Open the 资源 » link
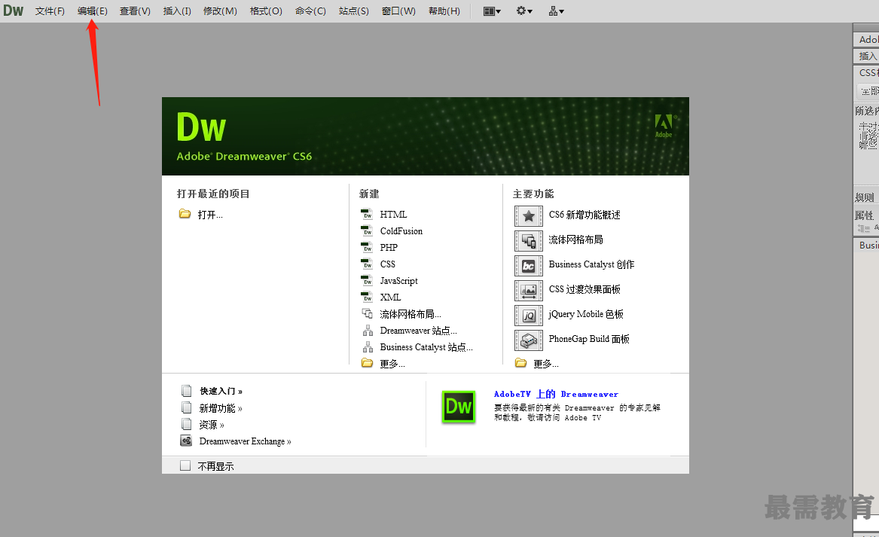 coord(212,425)
